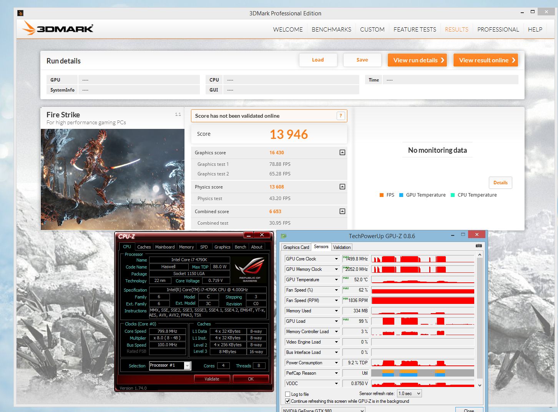558x412 pixels.
Task: Click View run details button
Action: click(x=417, y=60)
